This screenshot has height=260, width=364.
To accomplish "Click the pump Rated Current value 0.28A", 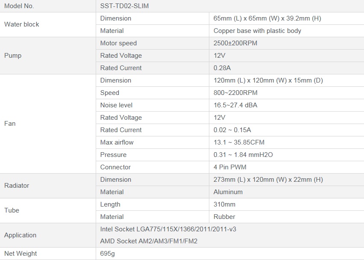I will coord(222,68).
